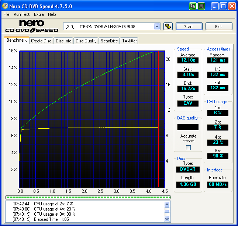This screenshot has height=226, width=238.
Task: Click the CPU usage 4x value 23 %
Action: (x=218, y=143)
